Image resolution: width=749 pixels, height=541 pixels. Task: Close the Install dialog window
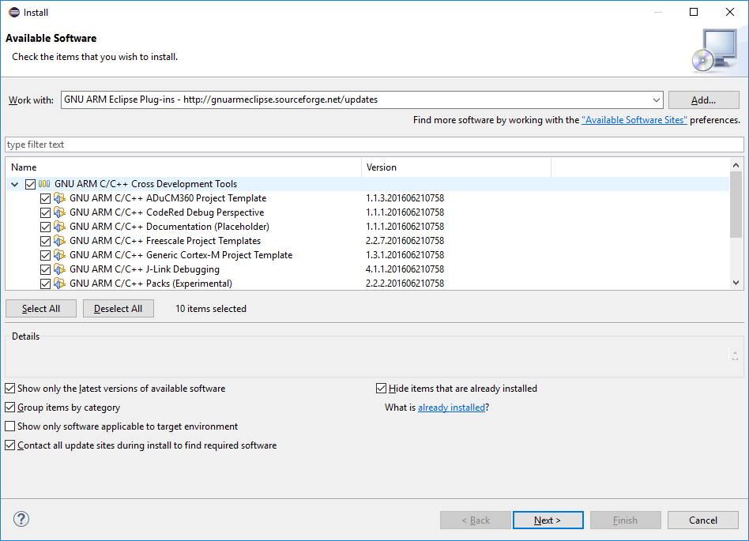[x=730, y=12]
